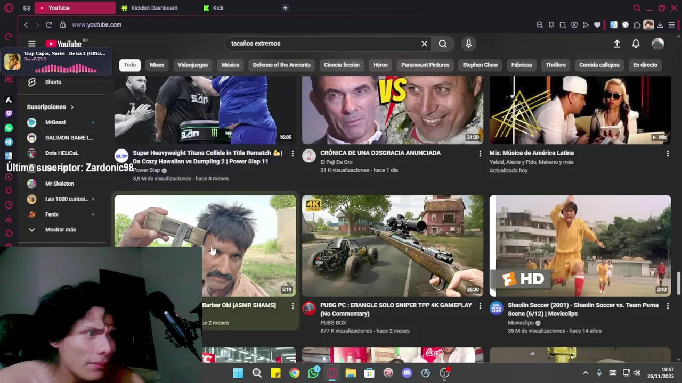The width and height of the screenshot is (682, 383).
Task: Open Opera's tab search magnifier
Action: coord(637,8)
